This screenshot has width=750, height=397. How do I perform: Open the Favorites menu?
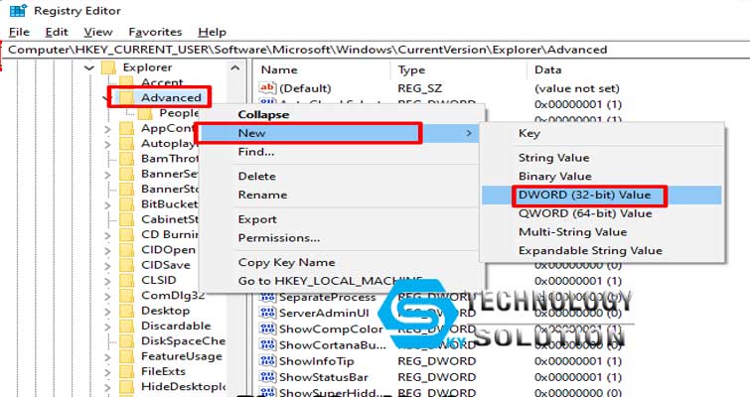pos(155,32)
